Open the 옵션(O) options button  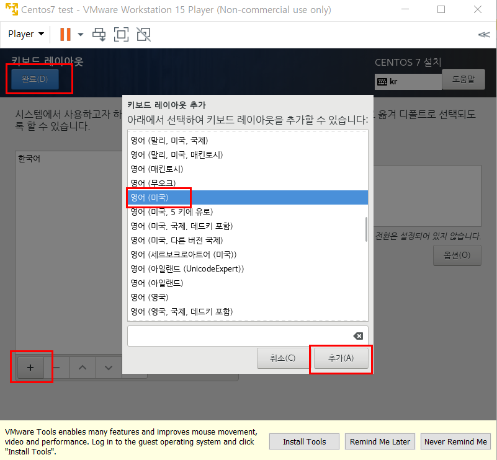point(457,255)
